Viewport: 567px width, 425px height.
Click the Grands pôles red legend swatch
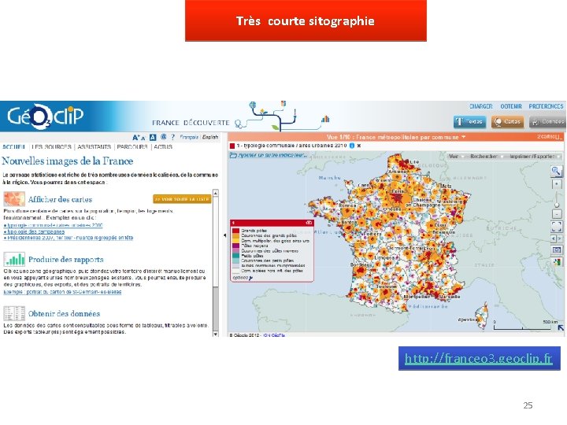[x=235, y=230]
